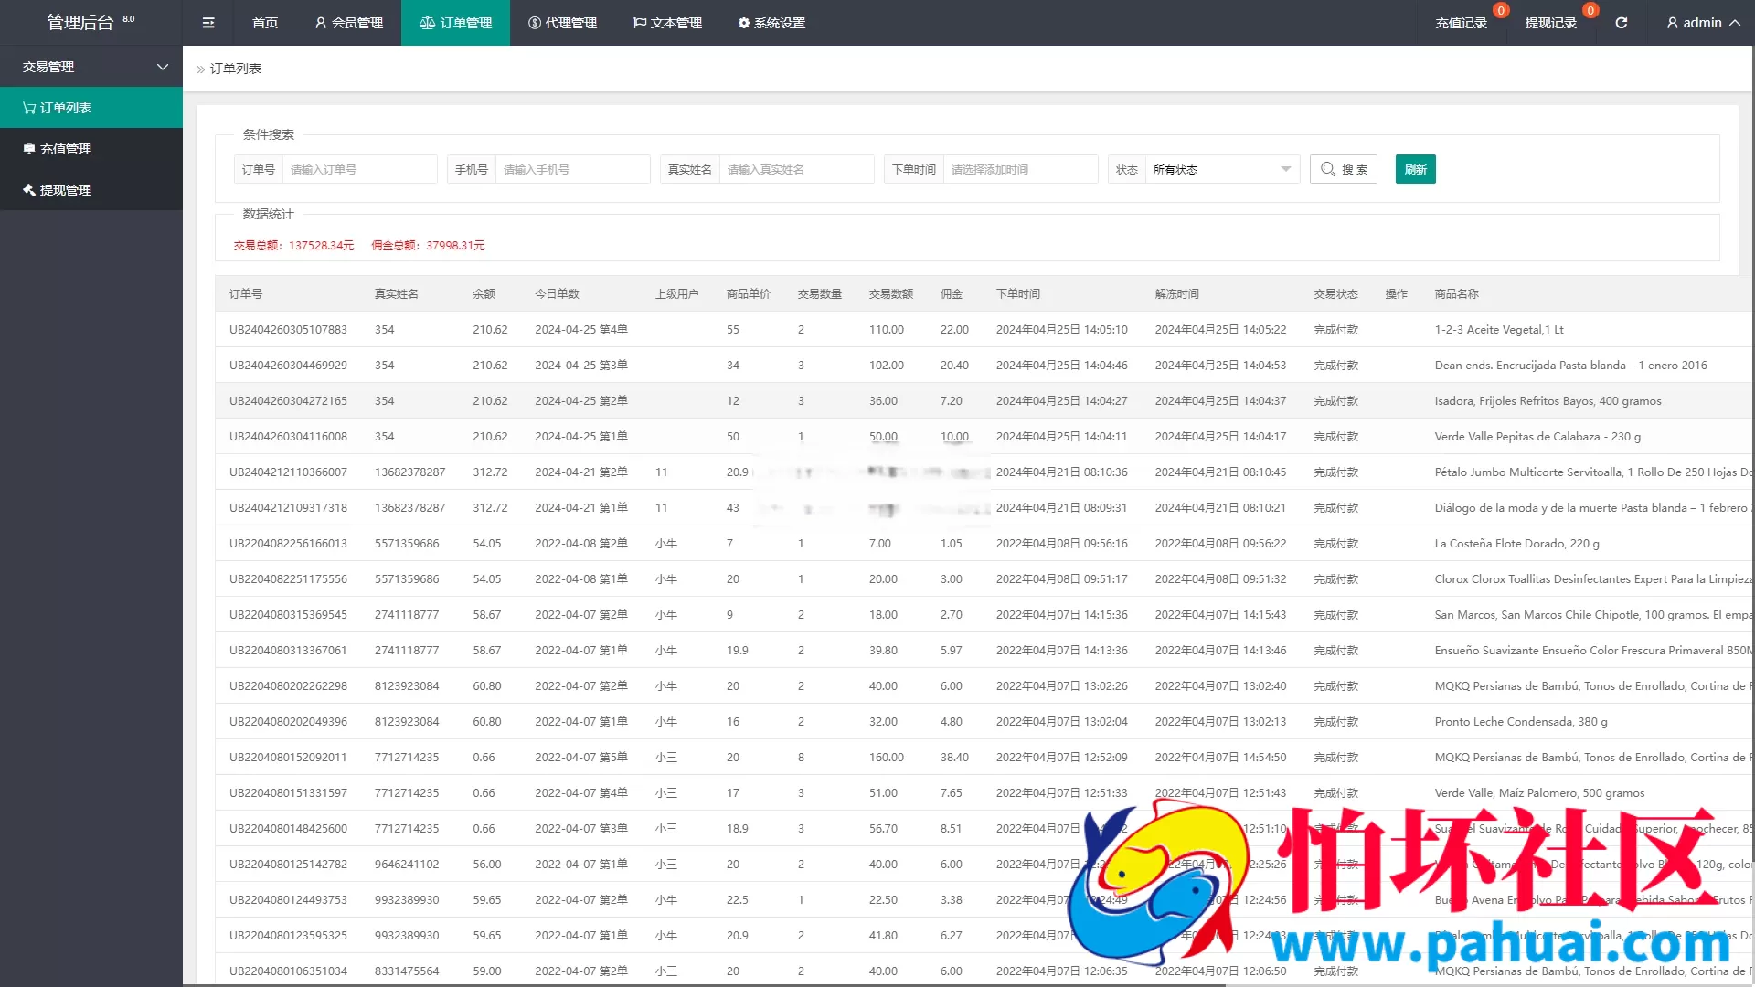Collapse the 交易管理 sidebar group
This screenshot has width=1755, height=987.
click(x=91, y=67)
